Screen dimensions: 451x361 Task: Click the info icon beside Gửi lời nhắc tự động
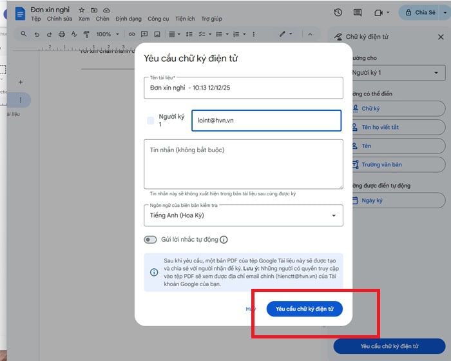(x=224, y=240)
